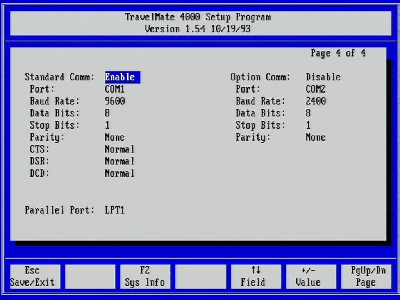400x300 pixels.
Task: Click Version 1.54 10/19/93 text
Action: point(198,29)
